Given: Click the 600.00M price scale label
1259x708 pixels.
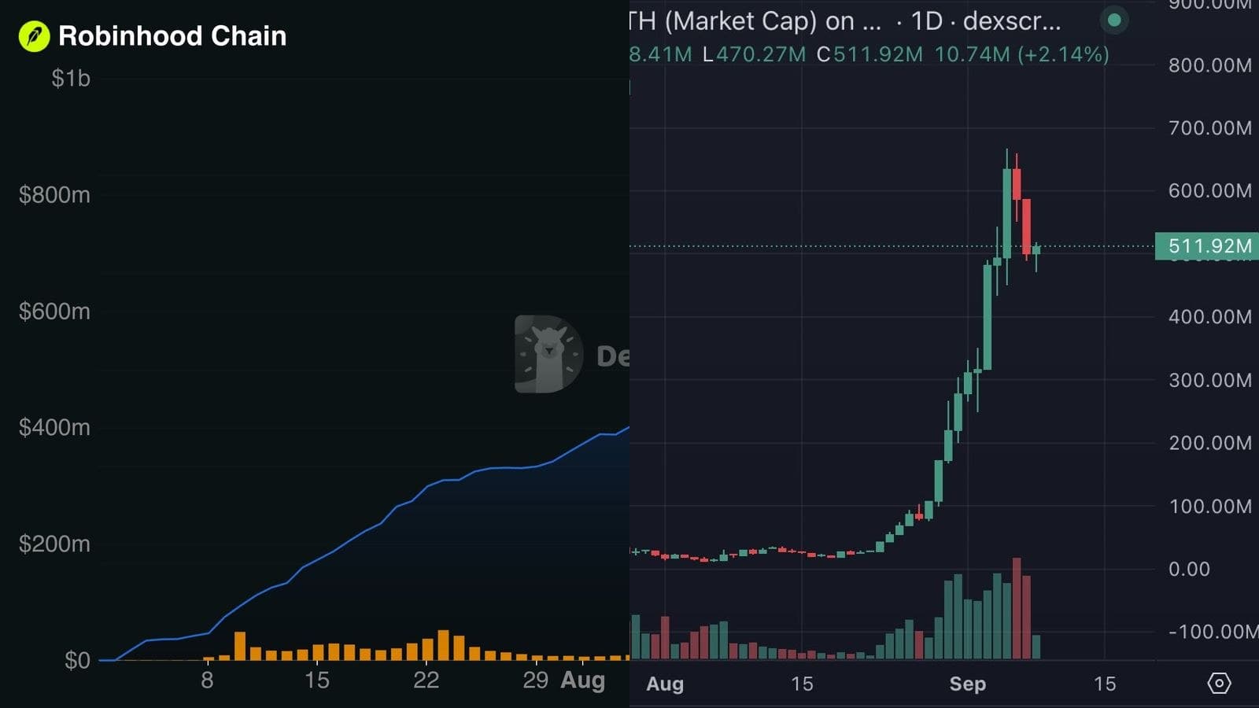Looking at the screenshot, I should (1210, 191).
